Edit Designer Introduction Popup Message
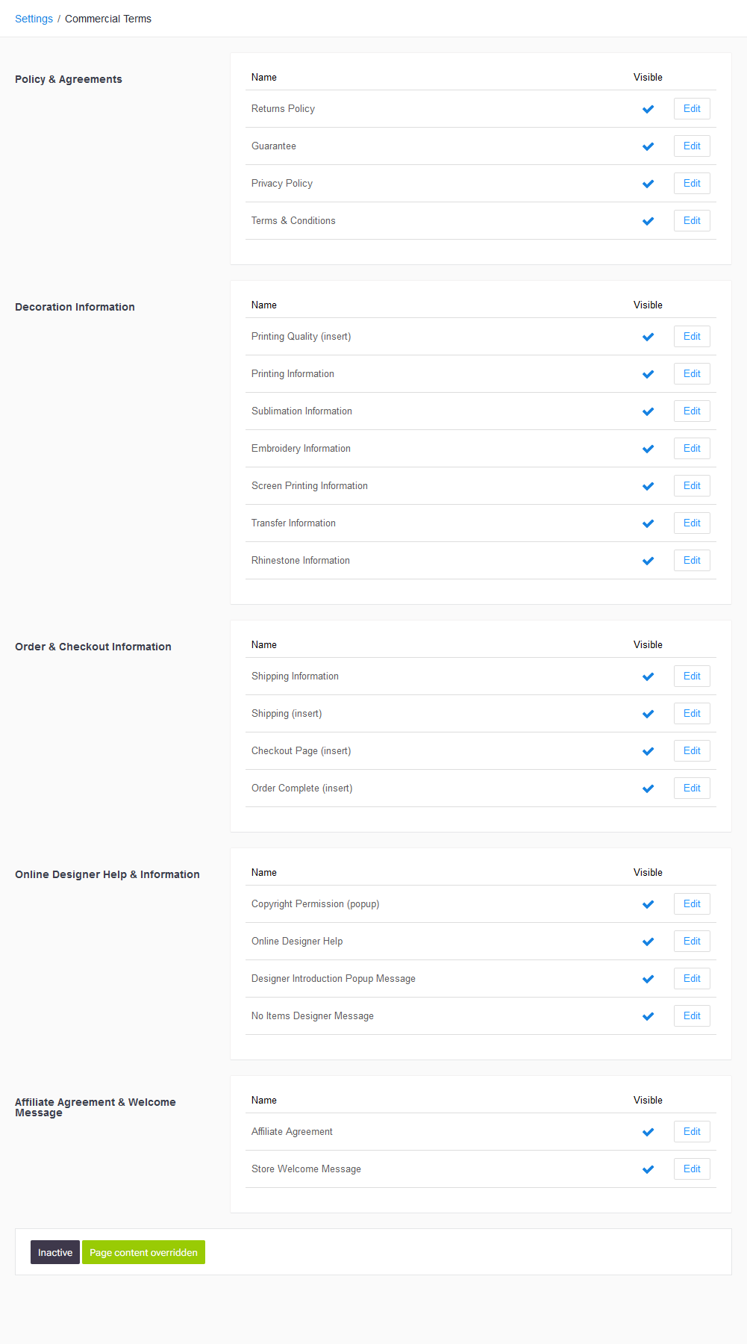 tap(692, 979)
